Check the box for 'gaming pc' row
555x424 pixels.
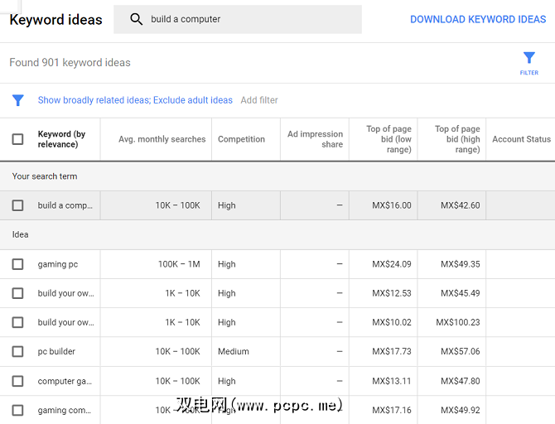point(17,264)
